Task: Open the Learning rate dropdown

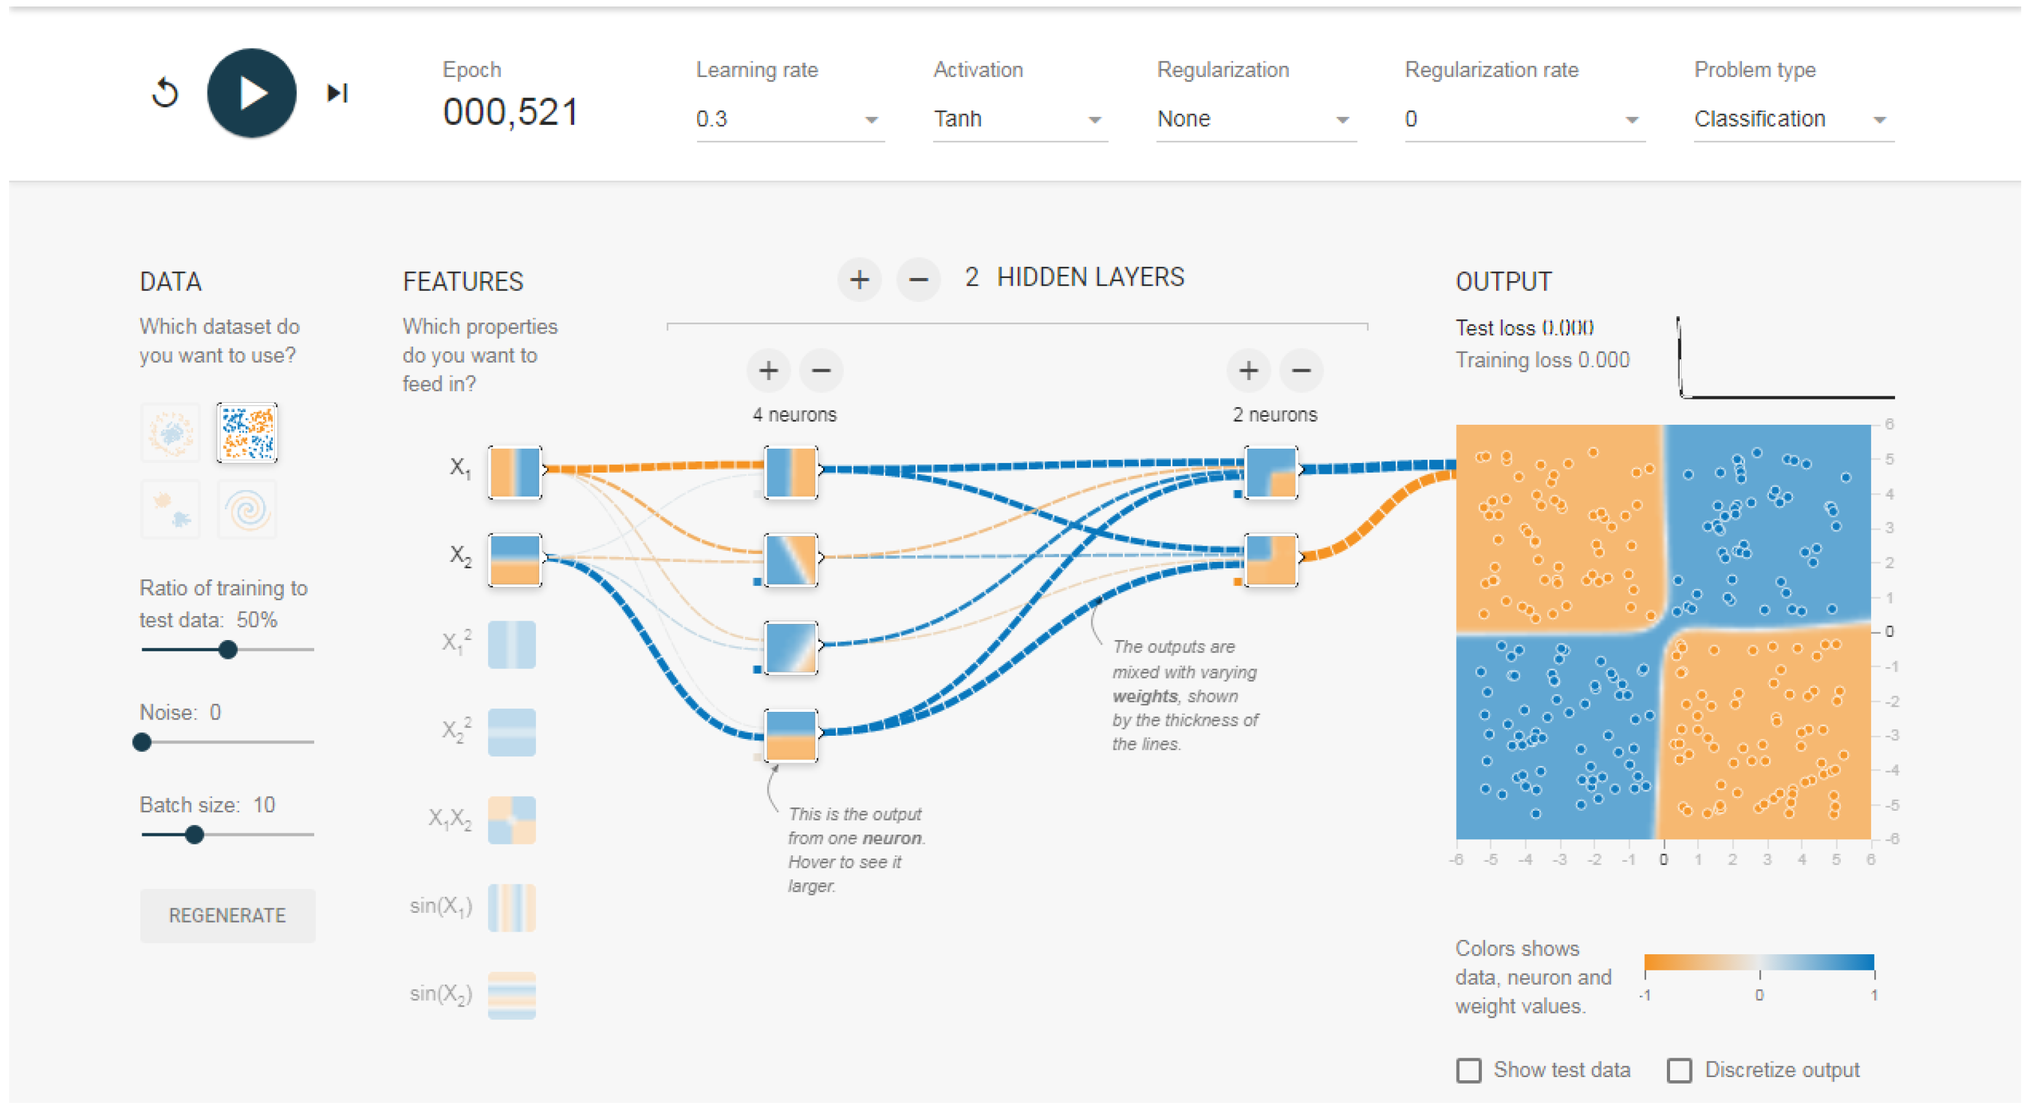Action: [x=789, y=119]
